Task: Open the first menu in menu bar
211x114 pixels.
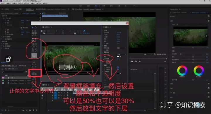Action: (x=3, y=3)
